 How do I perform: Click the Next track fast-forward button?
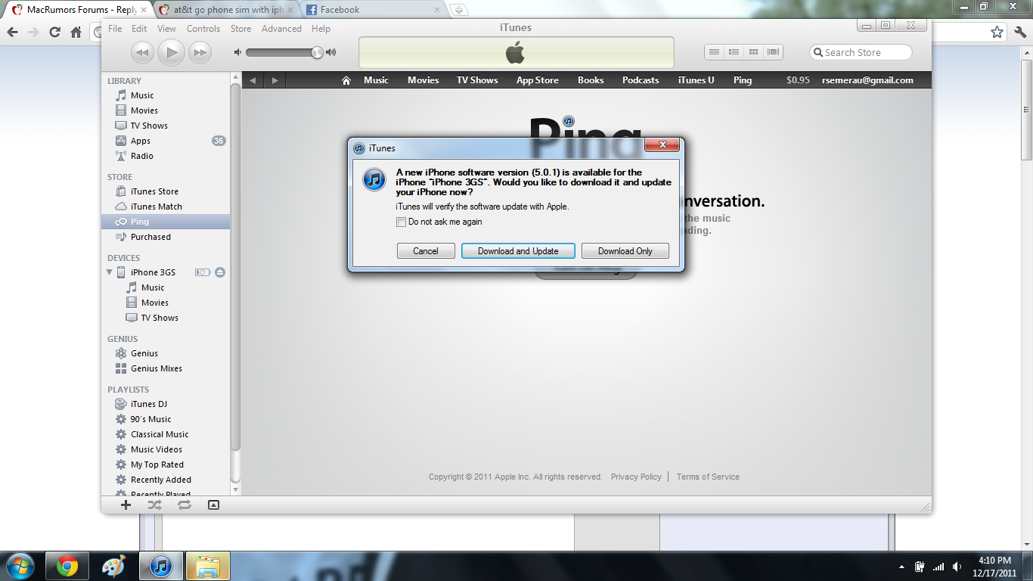click(200, 52)
